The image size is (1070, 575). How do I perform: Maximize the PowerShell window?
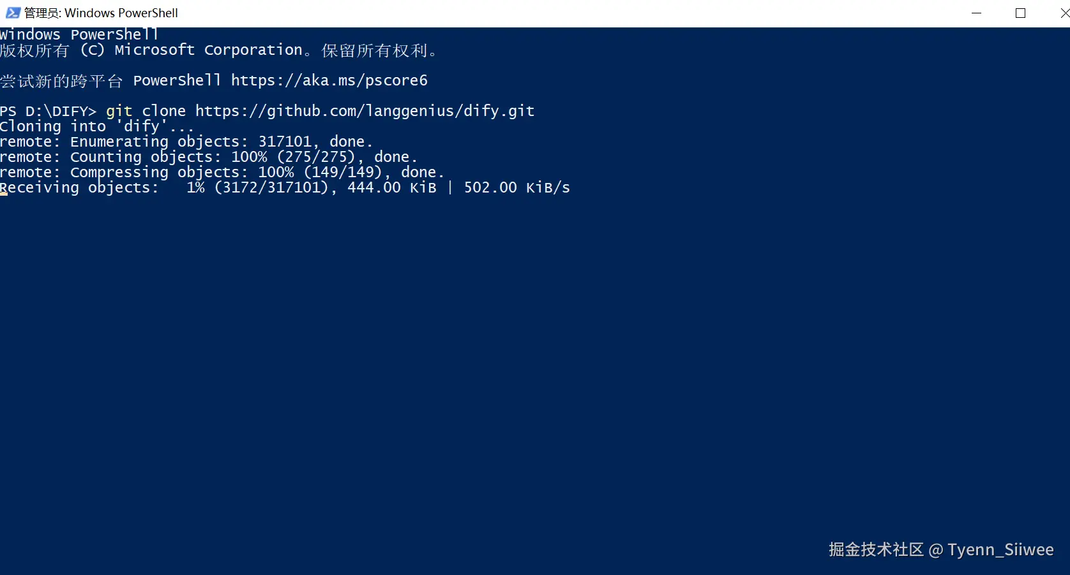pos(1020,13)
